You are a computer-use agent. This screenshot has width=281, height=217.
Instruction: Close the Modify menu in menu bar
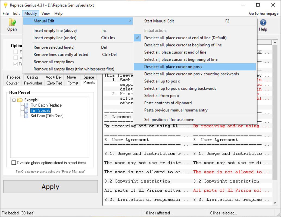coord(31,13)
